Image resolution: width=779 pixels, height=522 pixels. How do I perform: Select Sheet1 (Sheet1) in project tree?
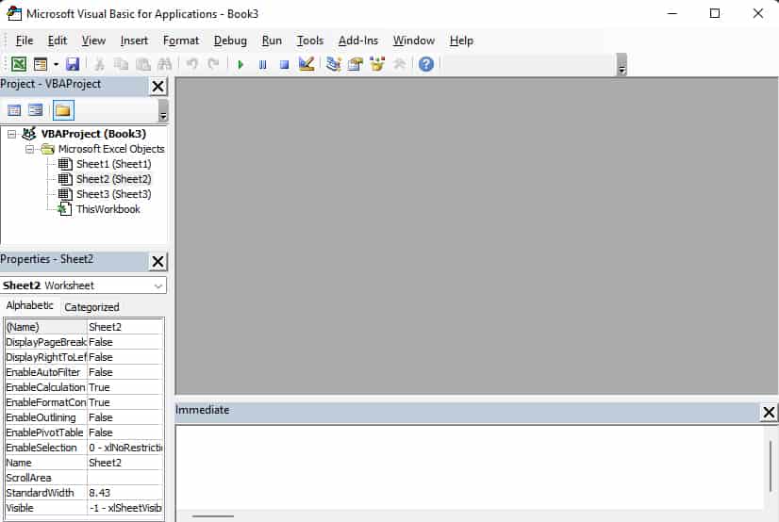tap(114, 164)
